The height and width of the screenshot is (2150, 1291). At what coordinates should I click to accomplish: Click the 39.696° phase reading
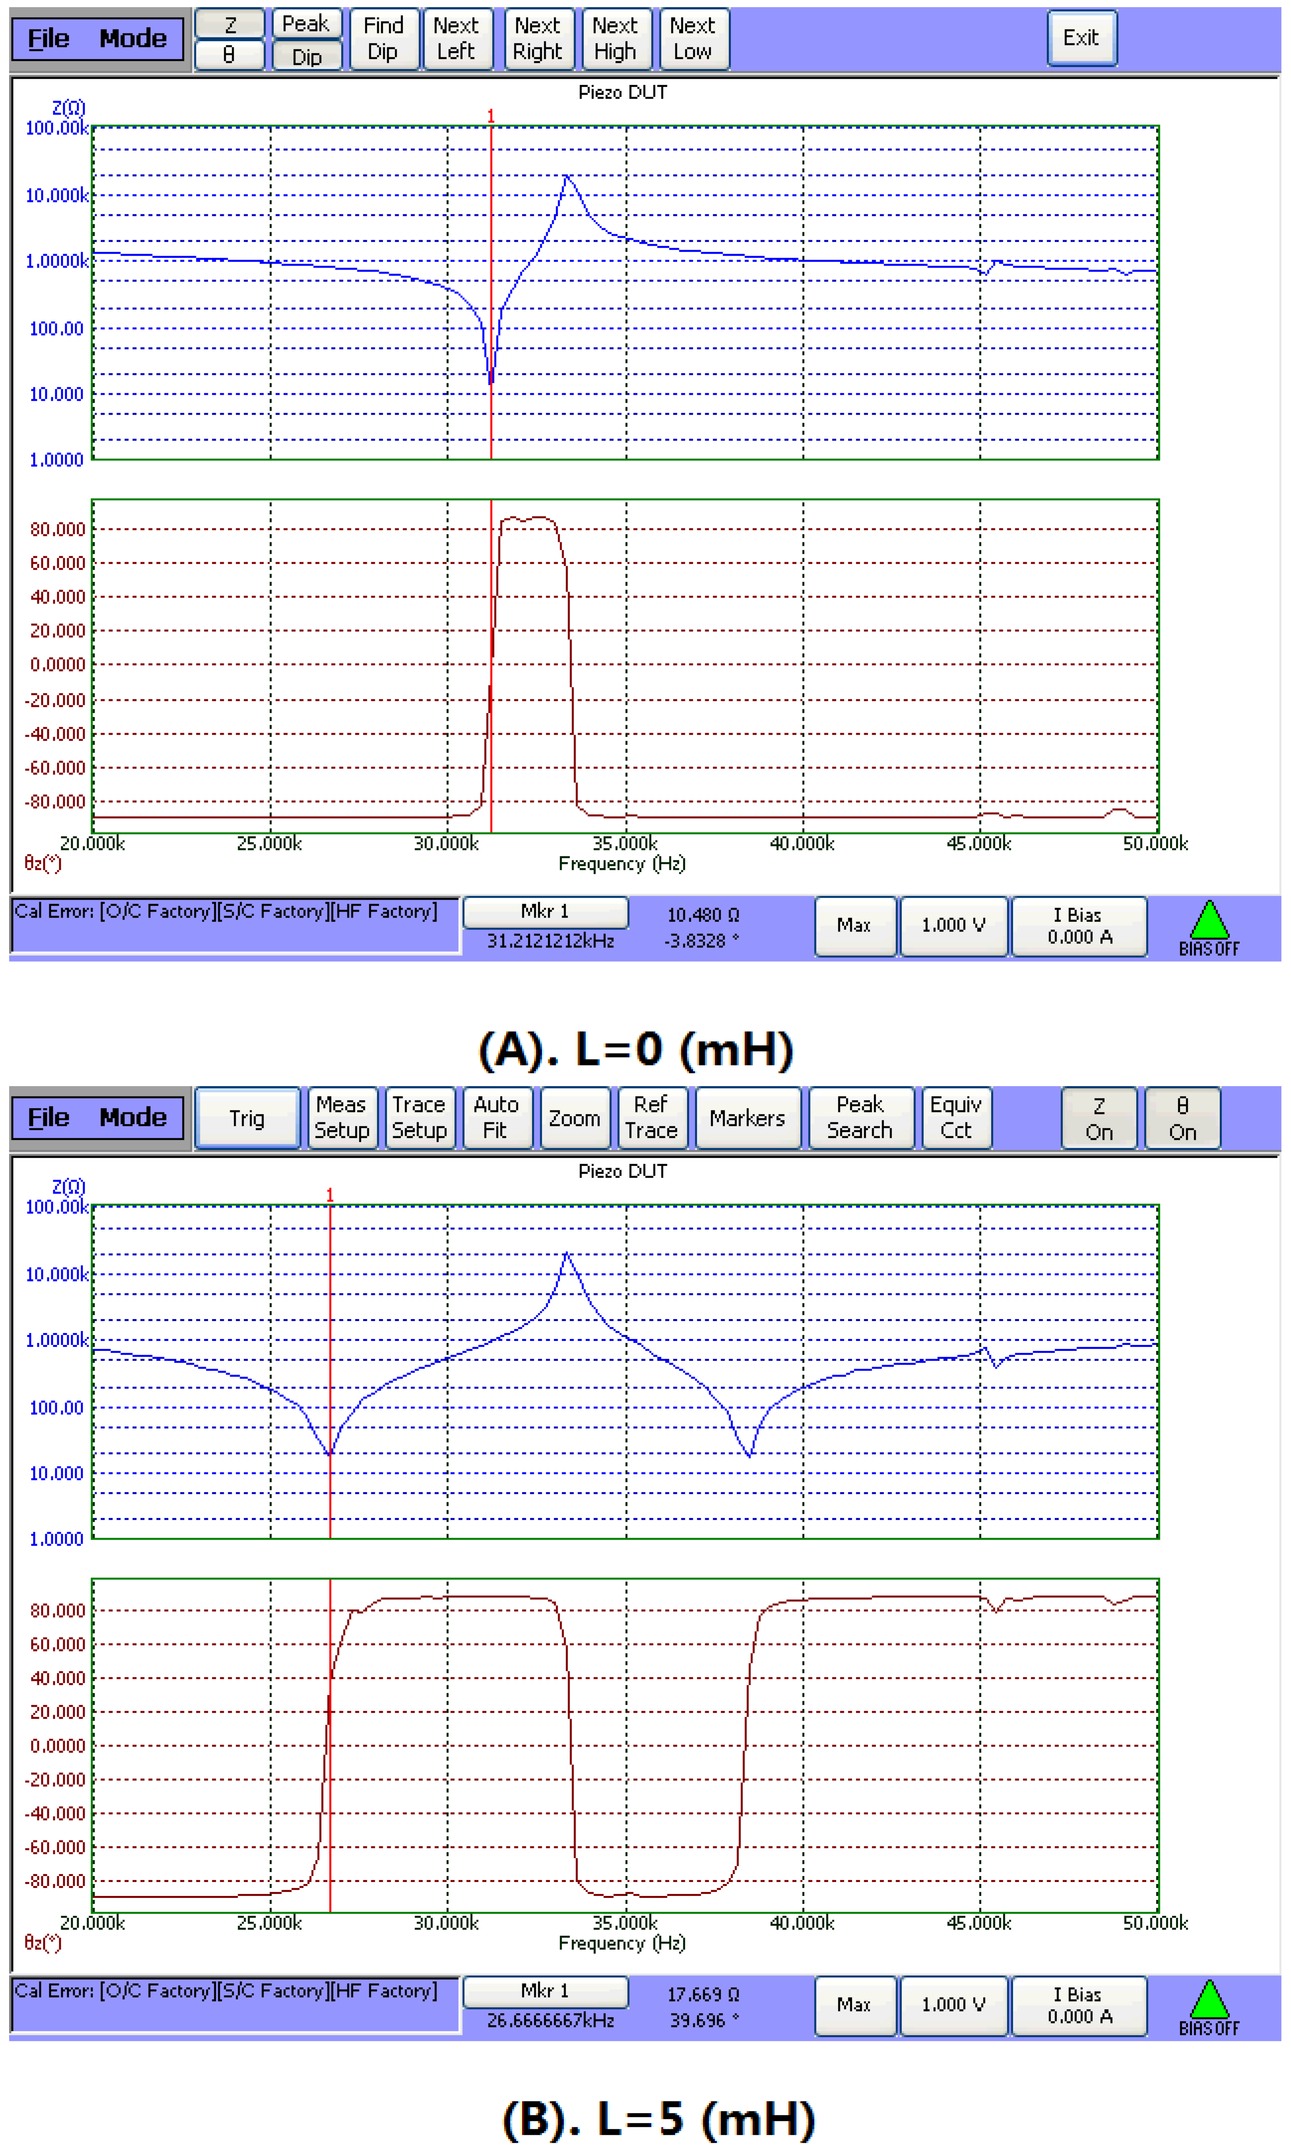point(704,2021)
